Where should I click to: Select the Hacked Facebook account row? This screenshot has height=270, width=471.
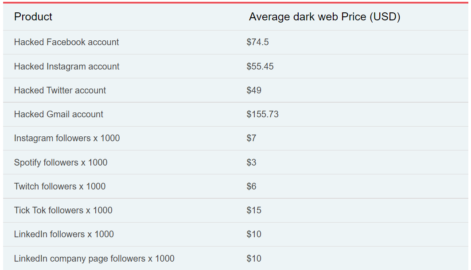point(66,42)
